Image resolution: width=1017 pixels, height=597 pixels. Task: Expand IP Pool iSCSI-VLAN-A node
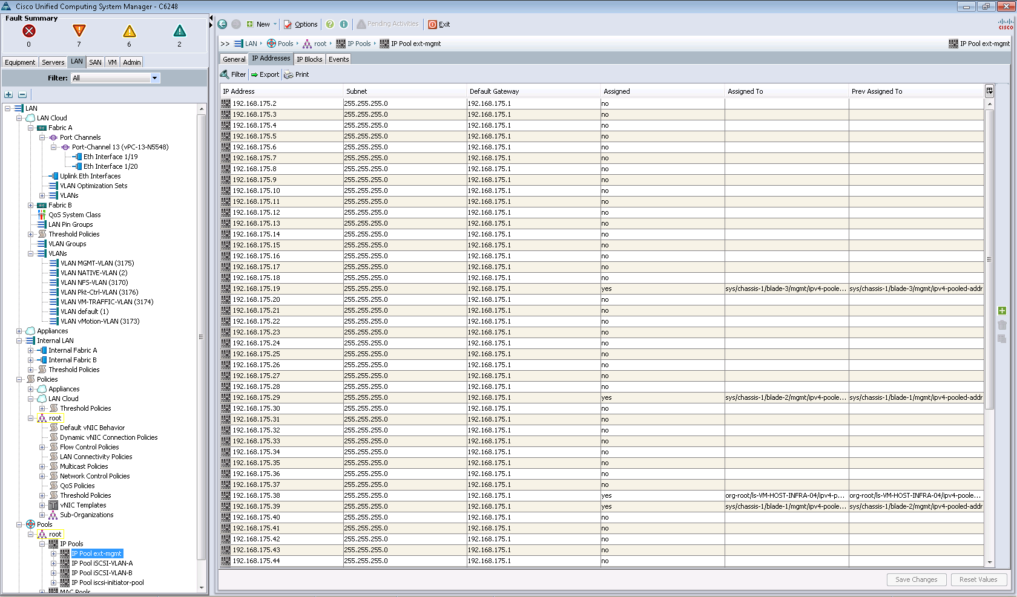tap(53, 563)
